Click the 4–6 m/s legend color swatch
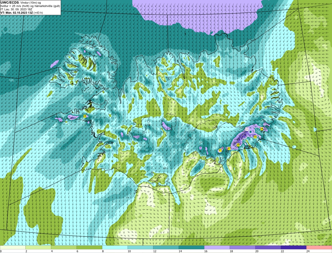Image resolution: width=332 pixels, height=253 pixels. click(x=64, y=247)
